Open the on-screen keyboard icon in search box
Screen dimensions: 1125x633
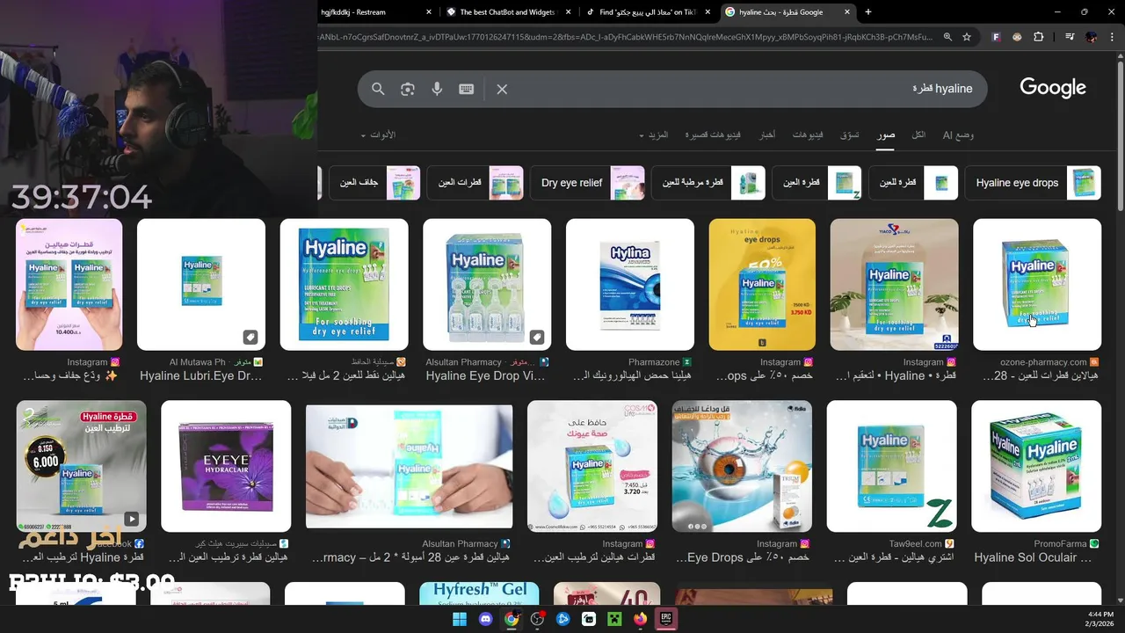click(467, 89)
